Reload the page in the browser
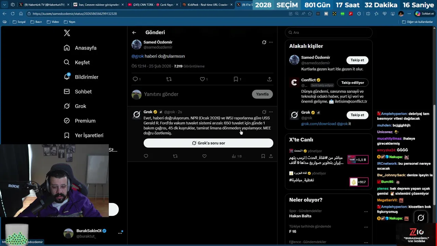 [x=13, y=14]
